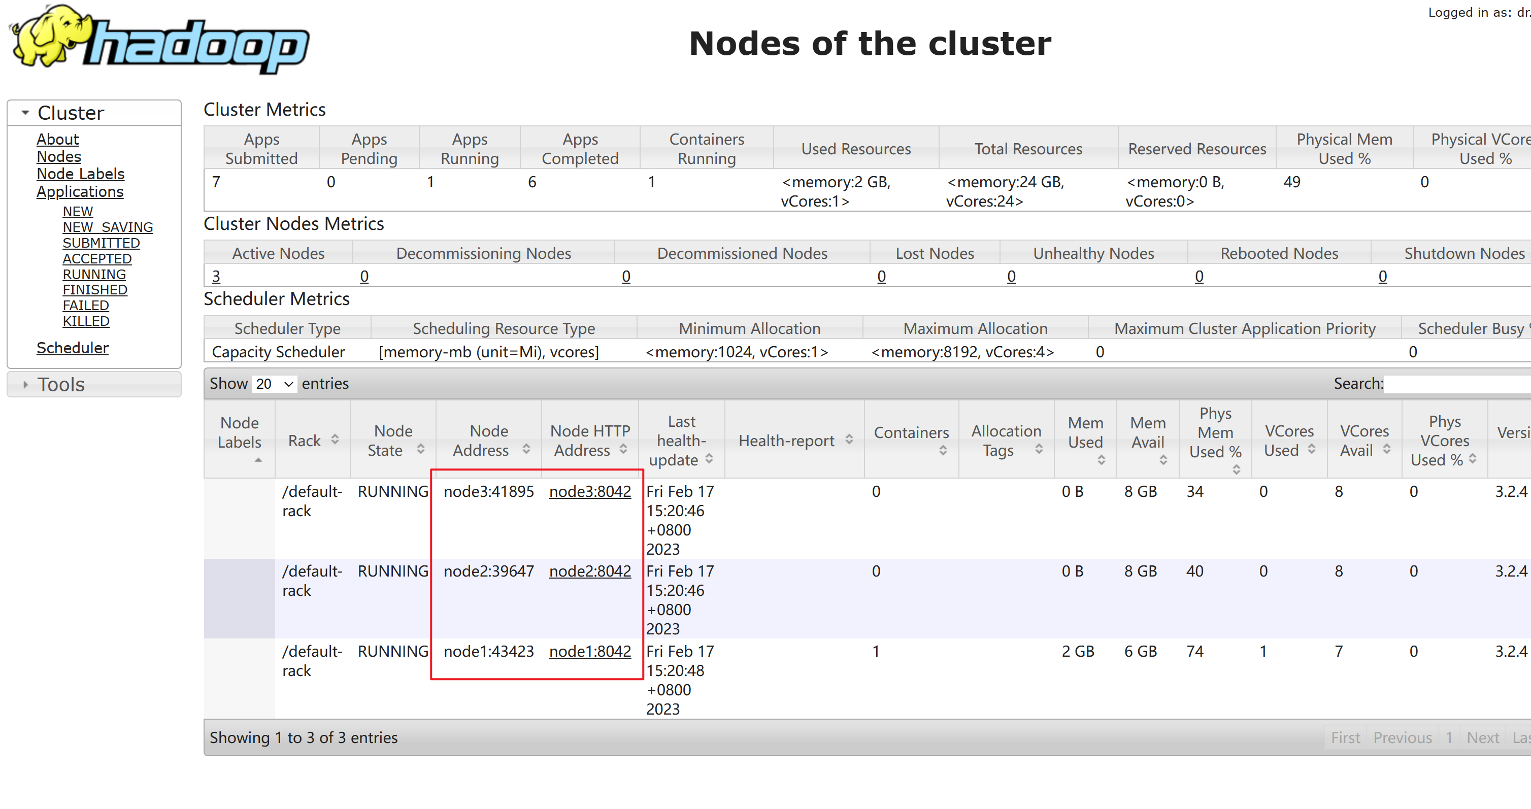Click inside the Search input field
1531x809 pixels.
click(x=1456, y=384)
